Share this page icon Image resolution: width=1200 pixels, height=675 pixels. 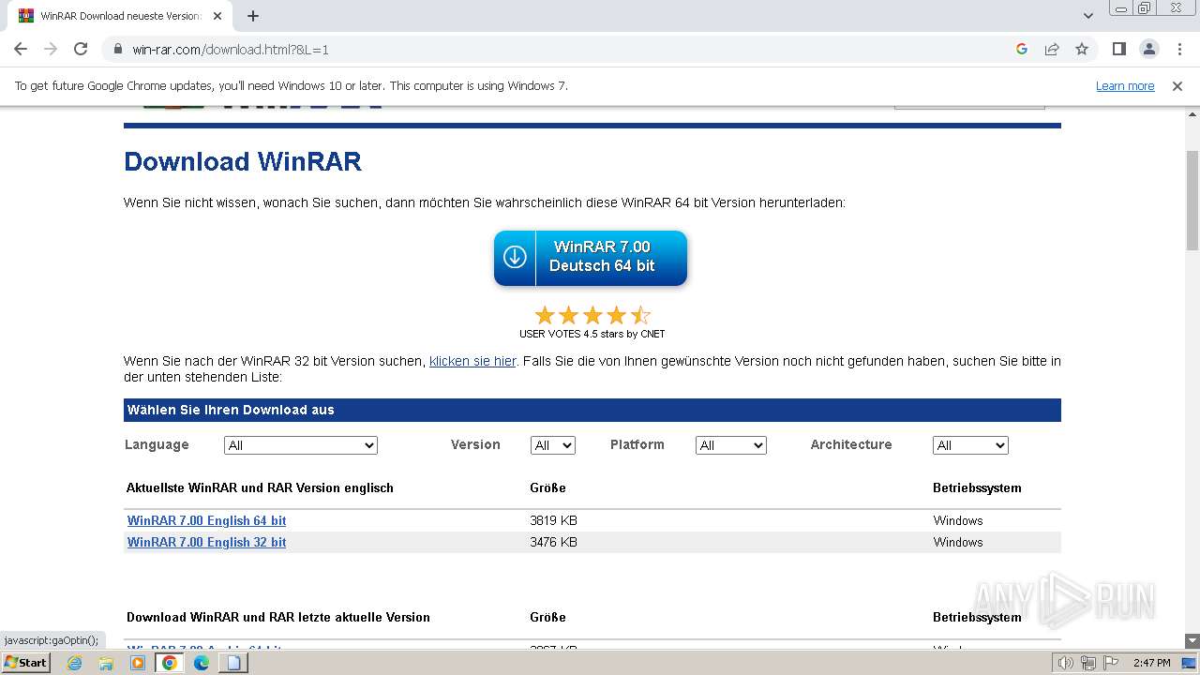coord(1052,49)
